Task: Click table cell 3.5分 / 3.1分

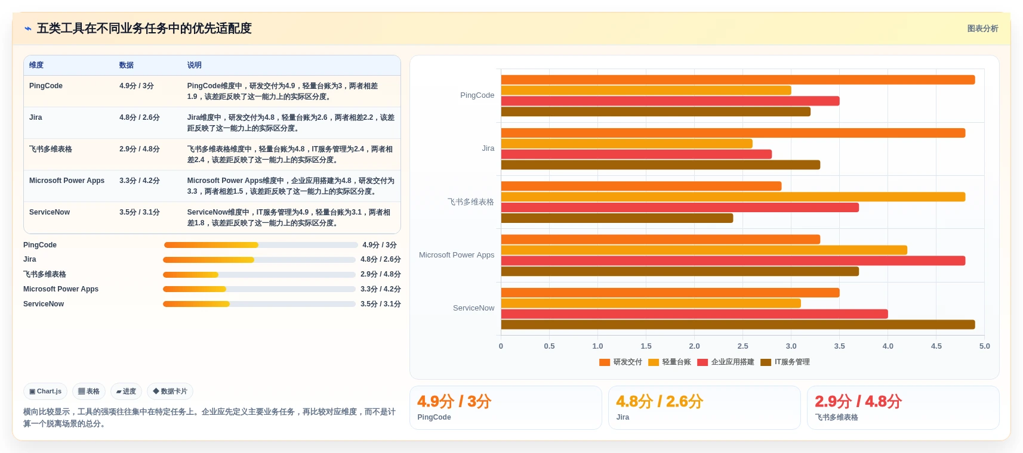Action: coord(140,212)
